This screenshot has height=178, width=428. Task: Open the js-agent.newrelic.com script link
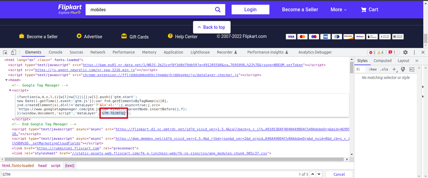coord(85,70)
